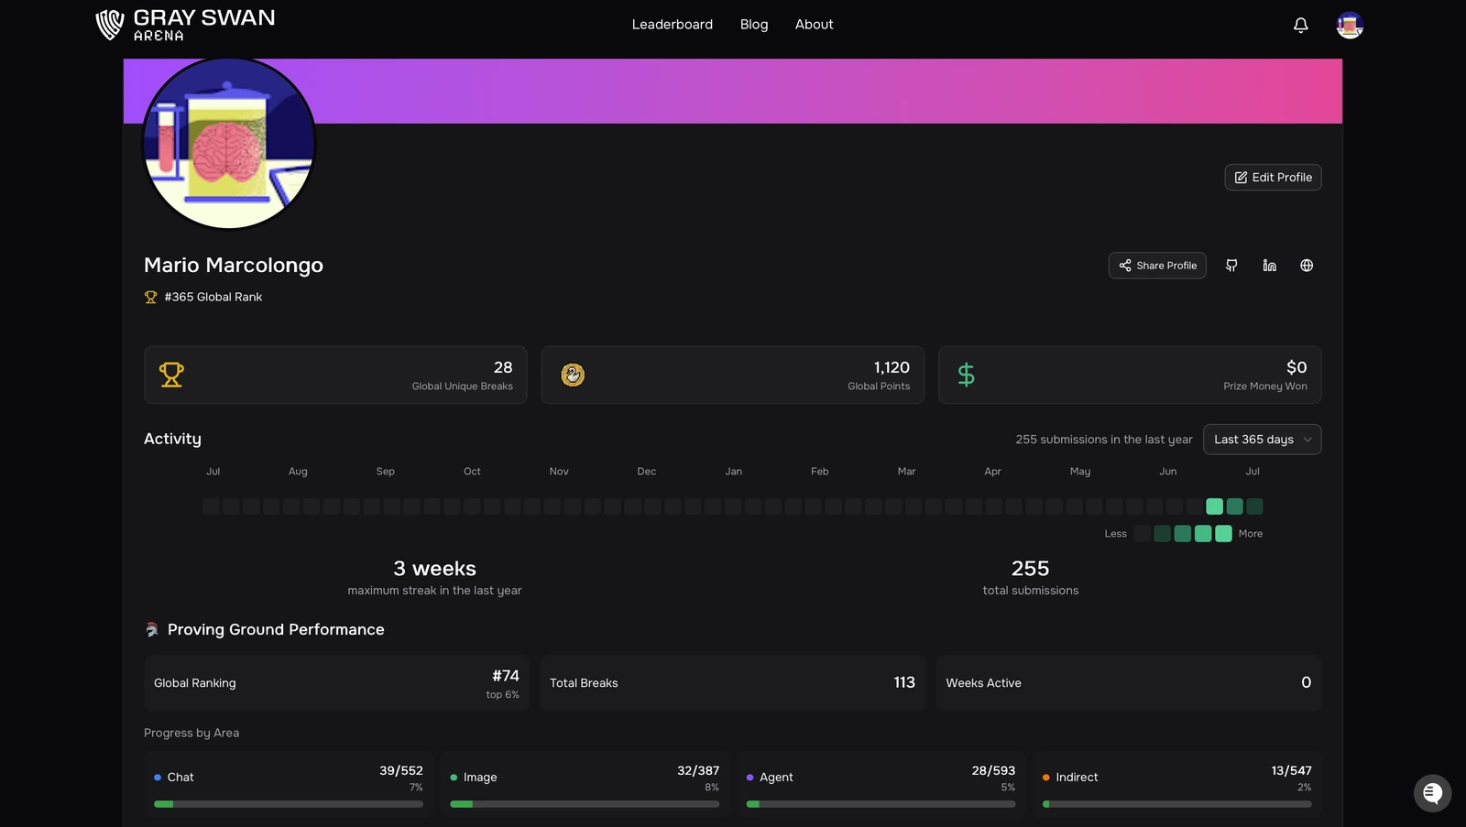Click the Indirect progress bar

[1176, 804]
